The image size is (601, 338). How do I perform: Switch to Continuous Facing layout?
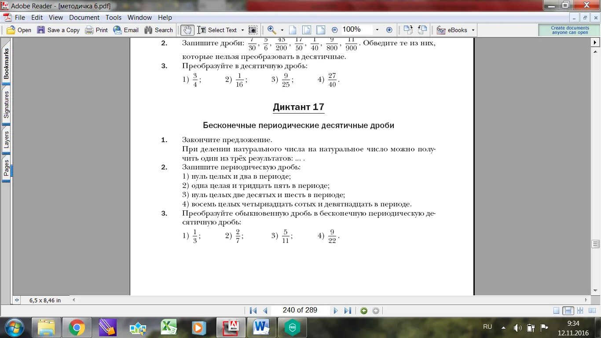tap(580, 310)
